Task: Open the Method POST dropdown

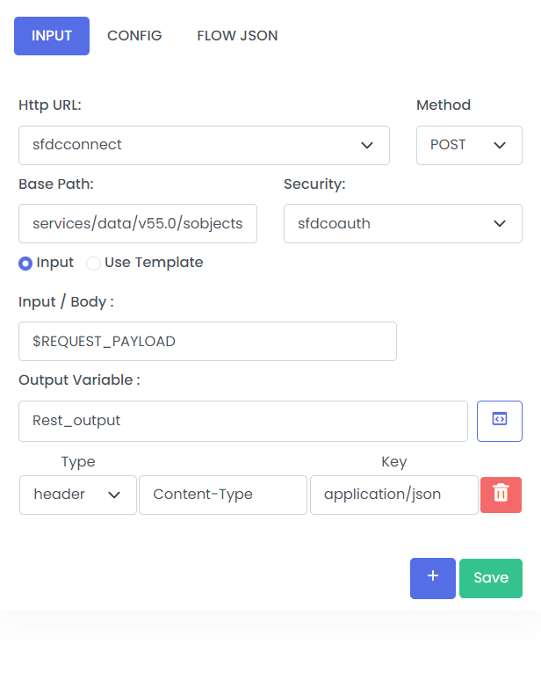Action: point(469,146)
